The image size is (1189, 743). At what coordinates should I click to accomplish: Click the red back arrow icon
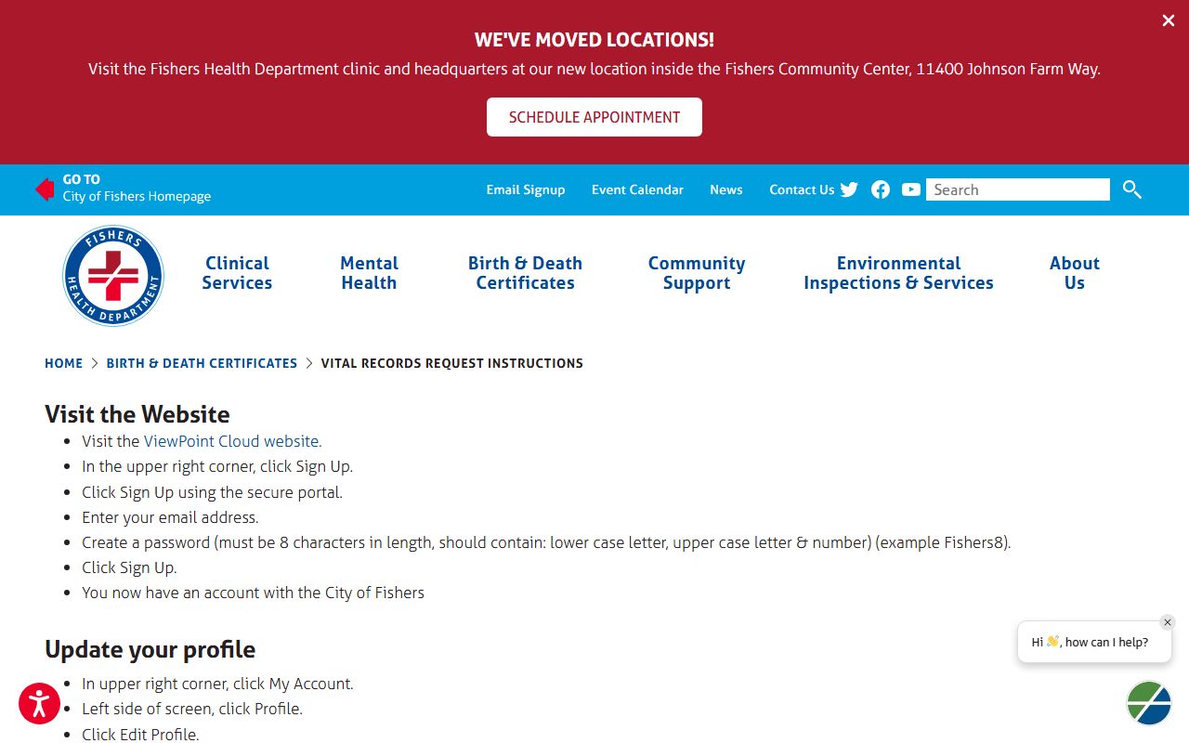pyautogui.click(x=45, y=189)
